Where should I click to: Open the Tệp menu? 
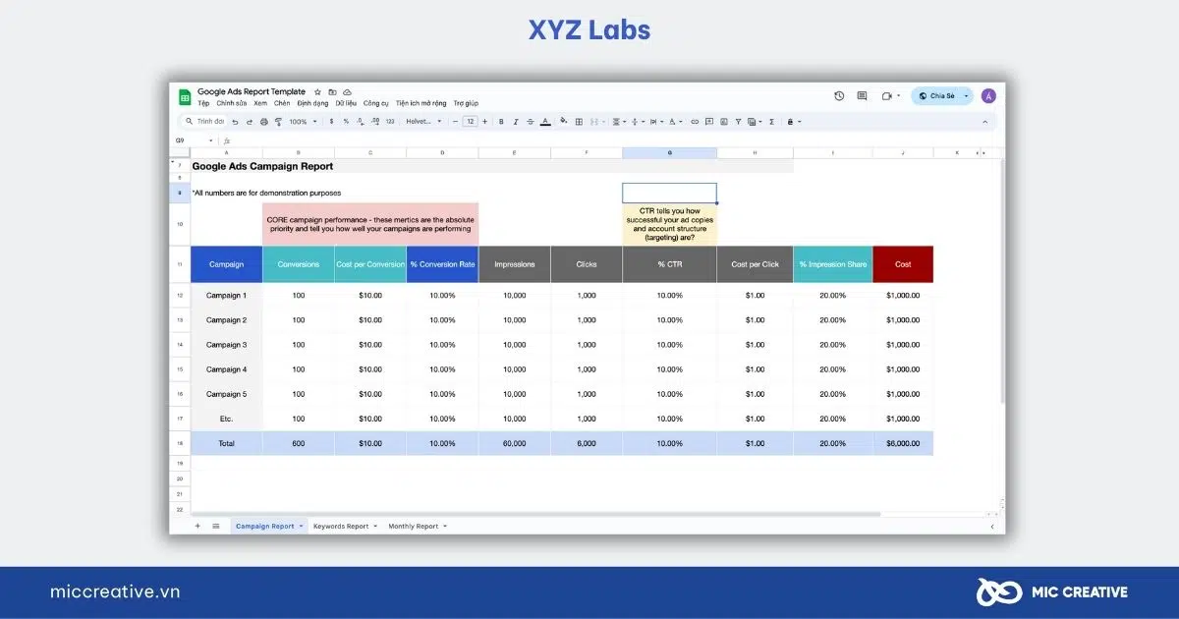(x=203, y=103)
